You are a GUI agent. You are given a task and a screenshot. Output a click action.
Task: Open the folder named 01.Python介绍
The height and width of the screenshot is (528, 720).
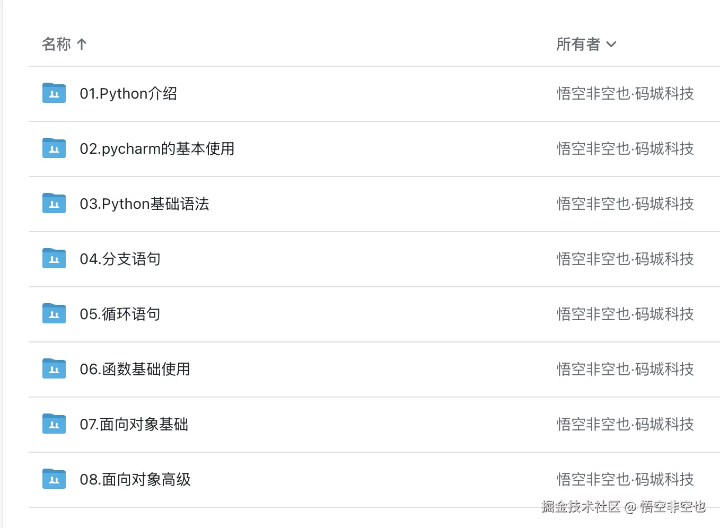pyautogui.click(x=128, y=94)
